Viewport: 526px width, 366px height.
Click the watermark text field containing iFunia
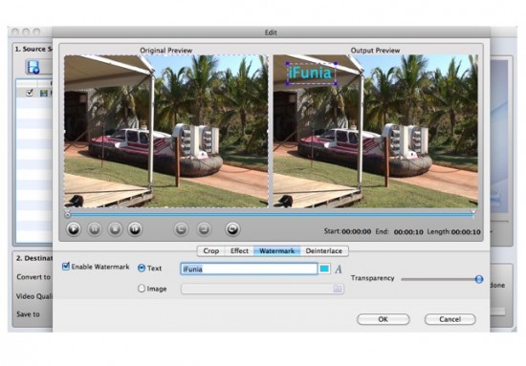249,269
